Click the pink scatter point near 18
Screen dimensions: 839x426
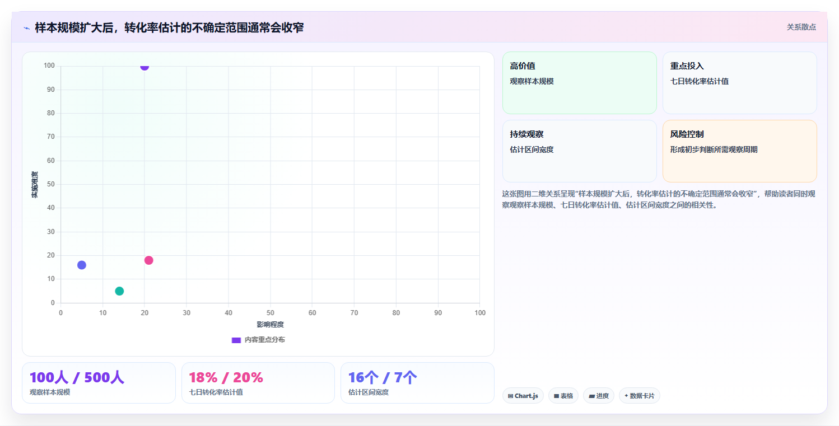point(148,260)
